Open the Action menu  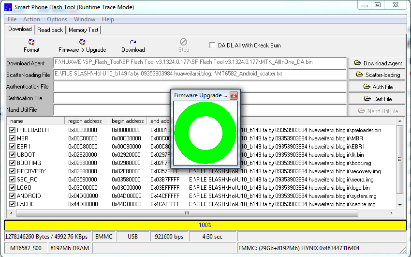tap(31, 19)
